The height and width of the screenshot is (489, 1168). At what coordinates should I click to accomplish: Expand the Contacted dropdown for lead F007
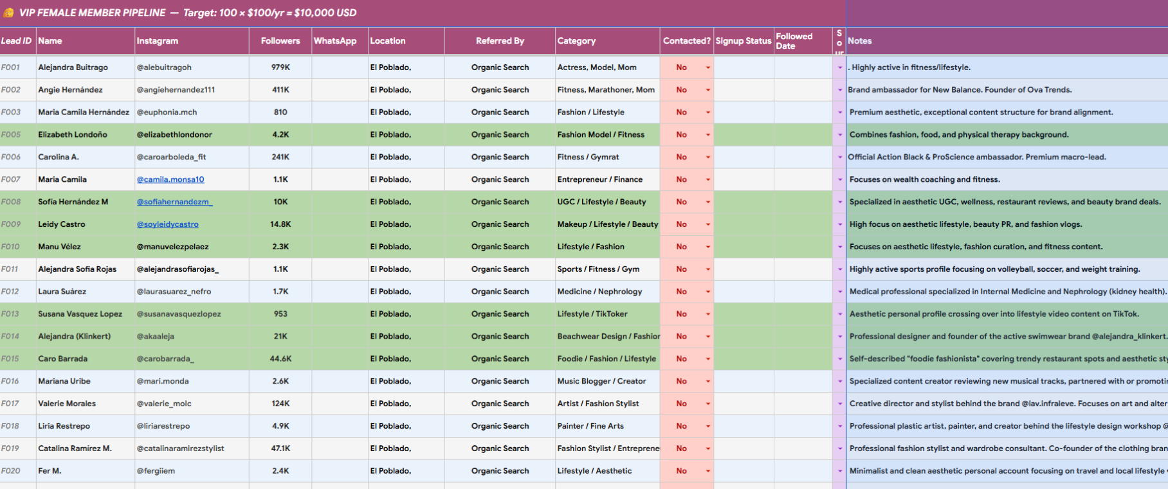708,180
